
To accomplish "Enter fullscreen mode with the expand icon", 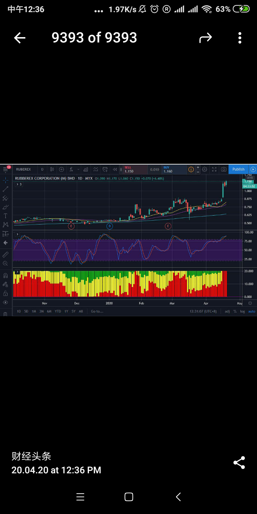I will [214, 169].
